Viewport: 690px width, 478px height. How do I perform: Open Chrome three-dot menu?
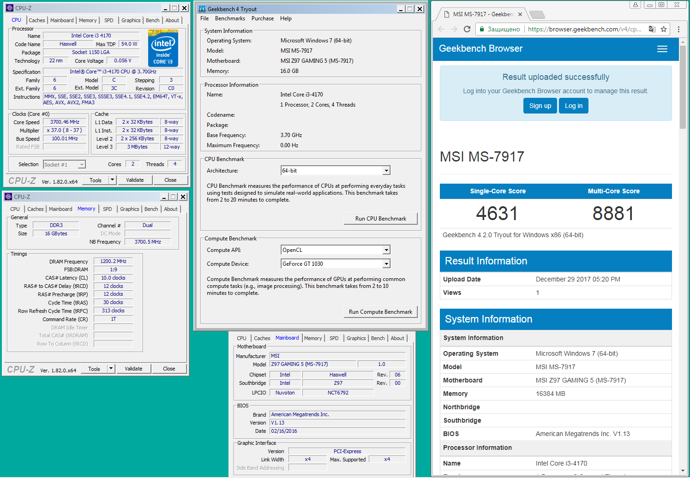[678, 29]
